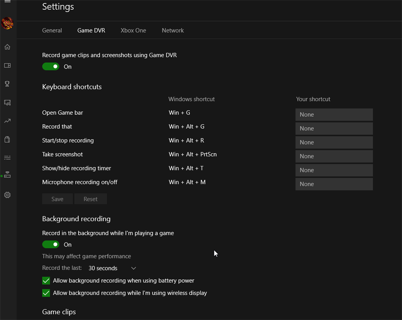Turn off background recording toggle
The height and width of the screenshot is (320, 402).
point(51,244)
